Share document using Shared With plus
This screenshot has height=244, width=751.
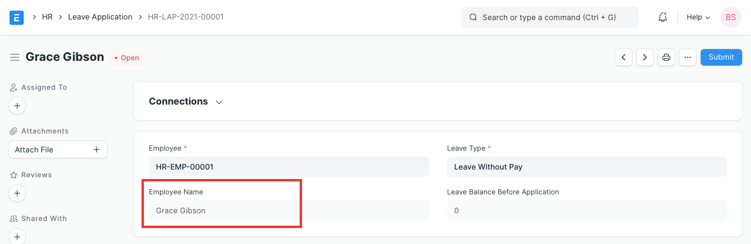[x=17, y=236]
